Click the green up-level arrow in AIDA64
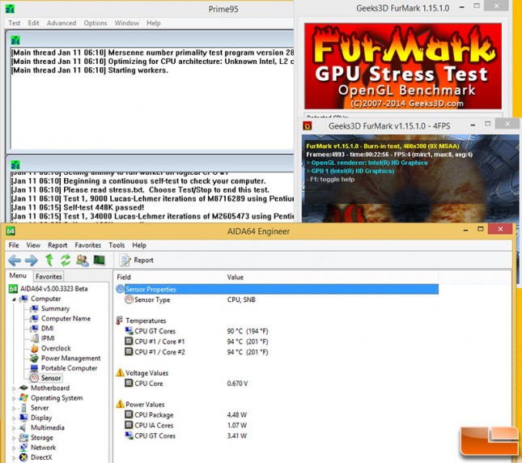522x463 pixels. click(x=49, y=260)
